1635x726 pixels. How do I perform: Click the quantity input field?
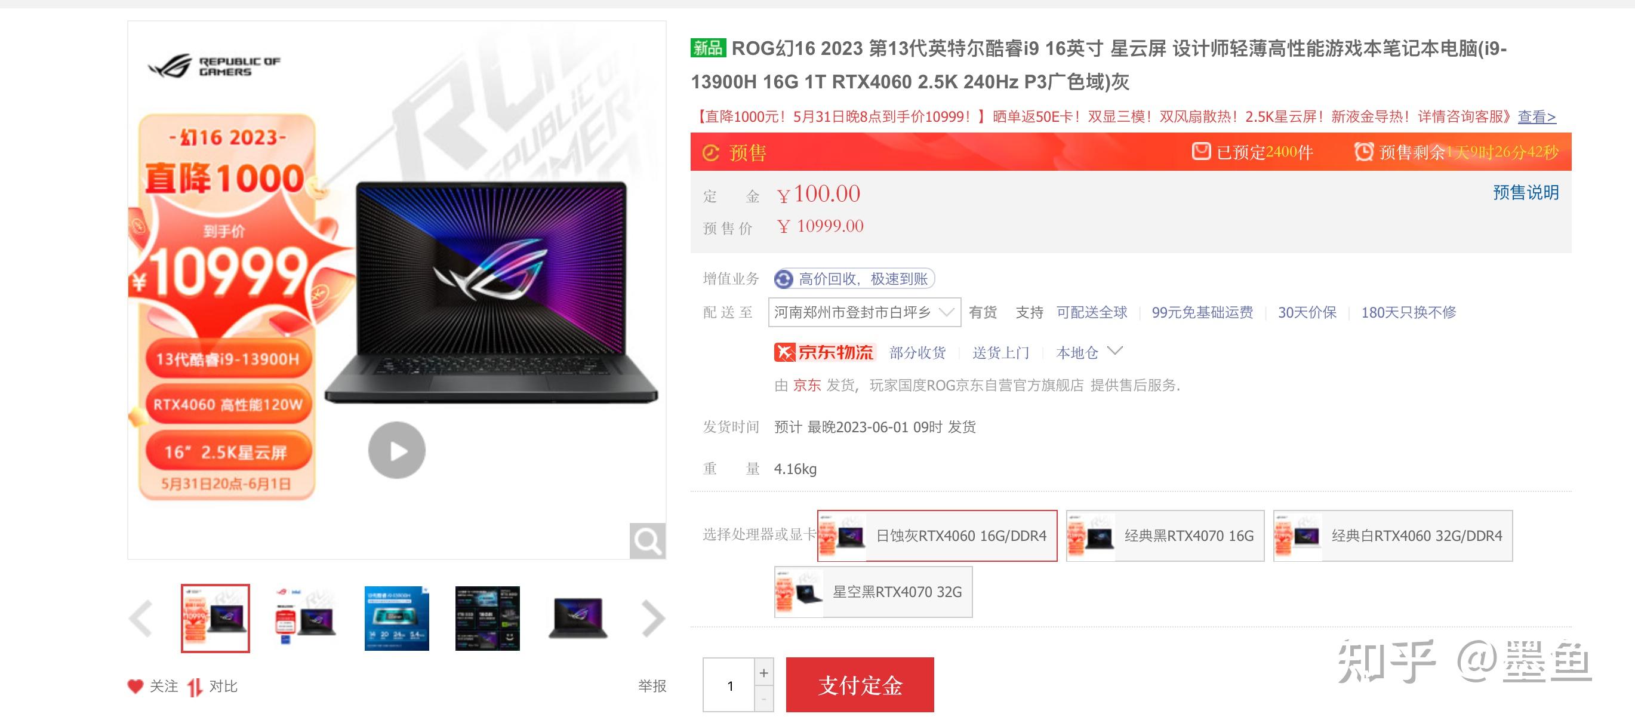729,685
